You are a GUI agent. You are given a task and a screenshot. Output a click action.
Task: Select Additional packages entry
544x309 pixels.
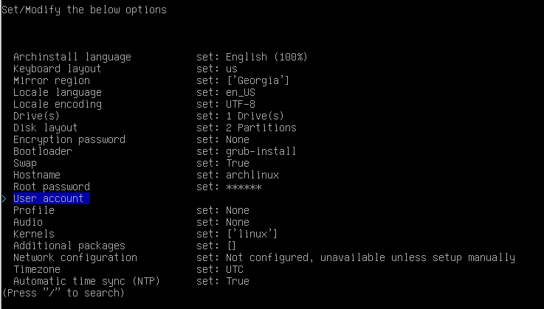[69, 246]
